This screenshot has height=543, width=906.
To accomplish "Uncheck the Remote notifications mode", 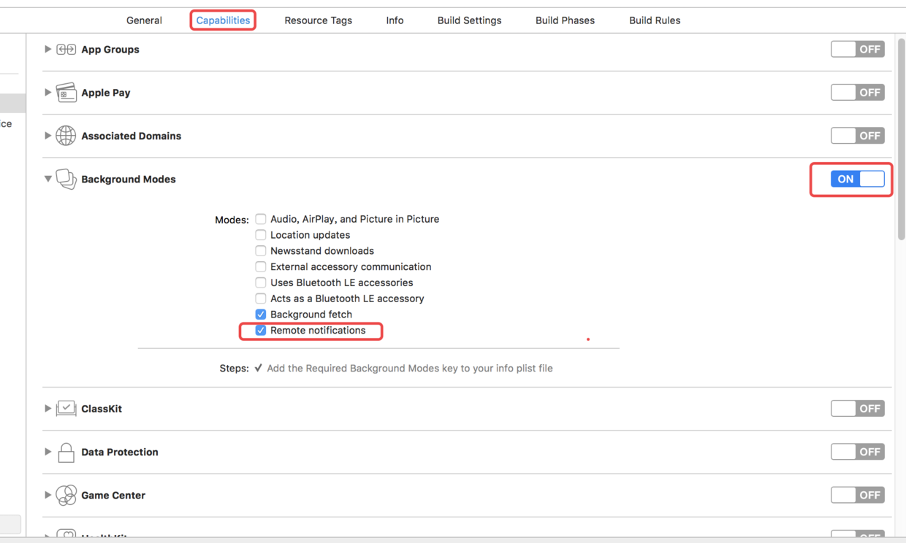I will click(x=261, y=331).
